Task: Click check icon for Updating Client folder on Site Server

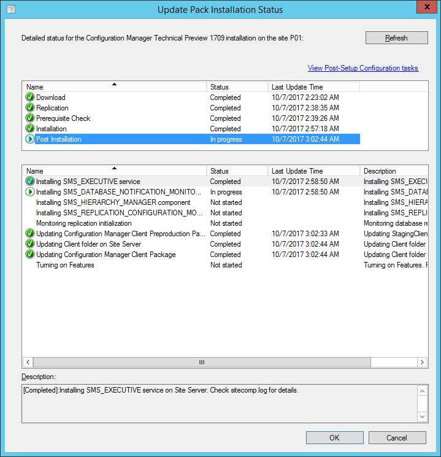Action: click(x=29, y=244)
